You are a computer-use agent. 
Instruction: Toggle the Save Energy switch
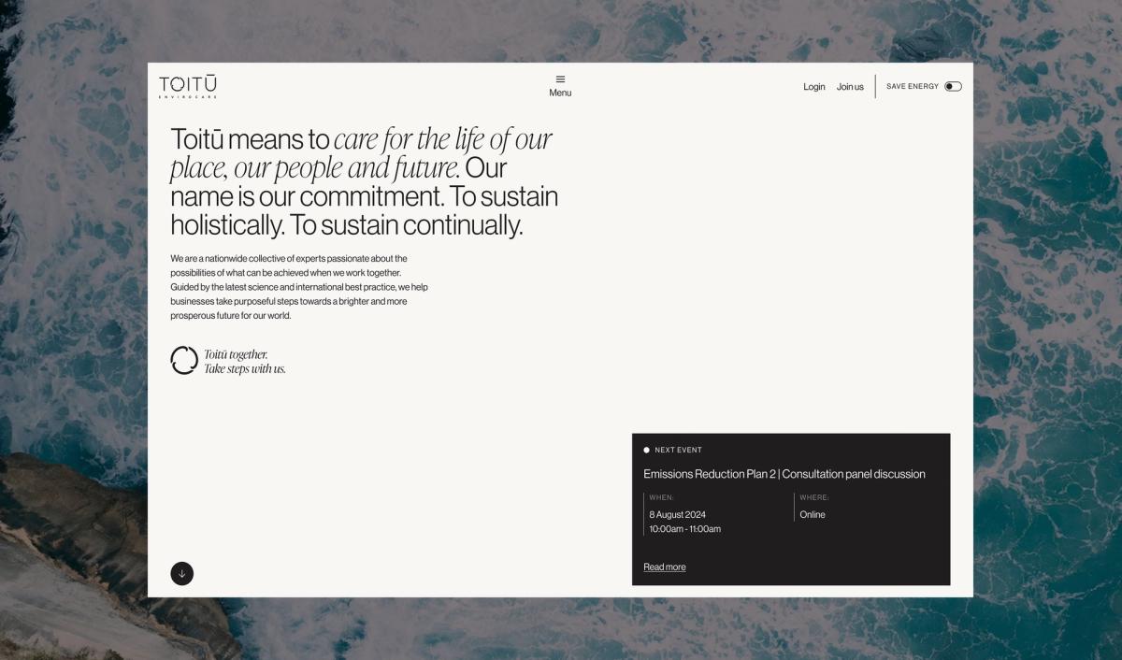click(x=953, y=87)
